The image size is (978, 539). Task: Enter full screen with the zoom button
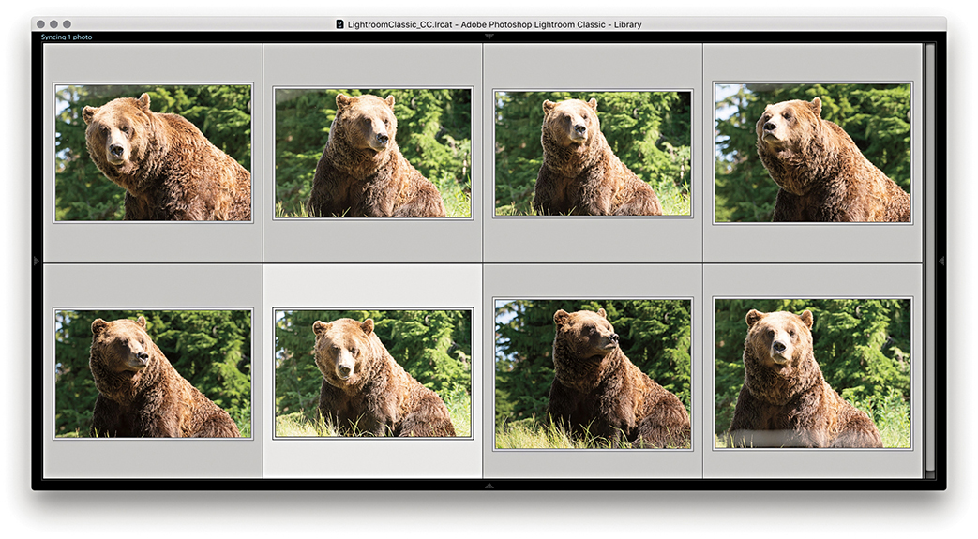(67, 23)
